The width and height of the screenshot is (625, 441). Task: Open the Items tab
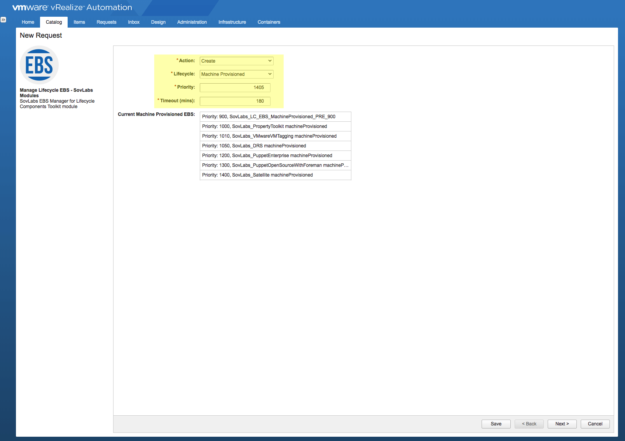[x=79, y=22]
